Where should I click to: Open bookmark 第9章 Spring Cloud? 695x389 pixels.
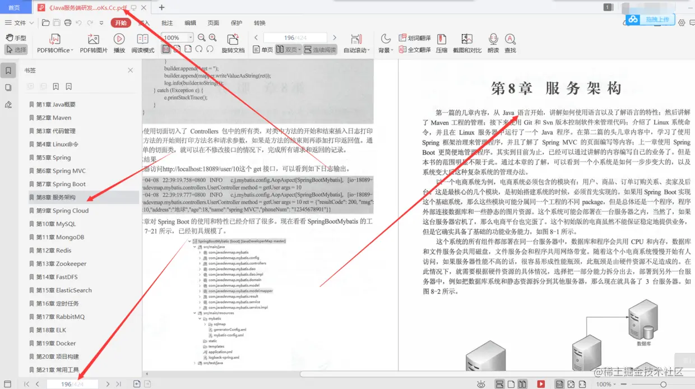(x=62, y=211)
